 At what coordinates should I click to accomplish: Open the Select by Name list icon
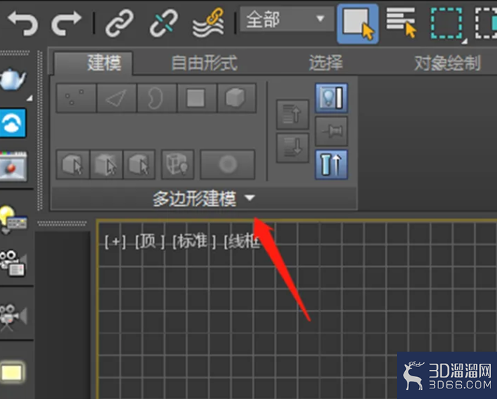(401, 23)
